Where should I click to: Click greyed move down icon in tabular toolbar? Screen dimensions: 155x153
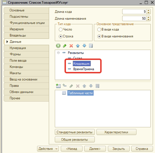click(x=91, y=86)
